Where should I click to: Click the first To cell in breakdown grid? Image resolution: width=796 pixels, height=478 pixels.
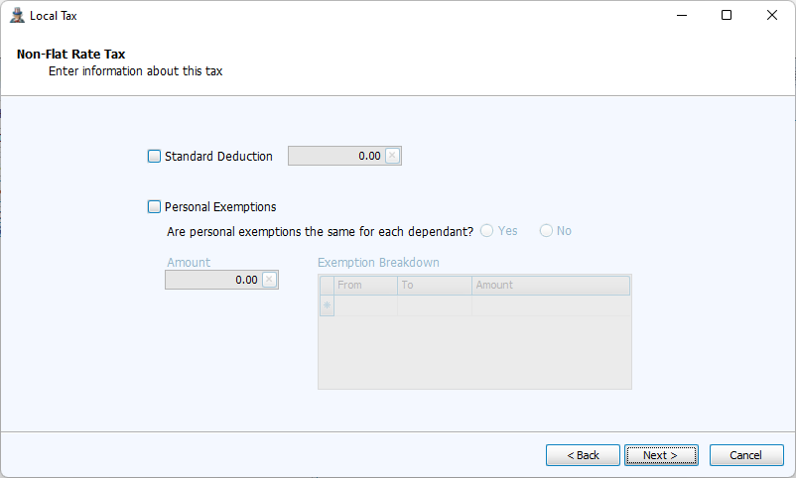click(x=434, y=305)
